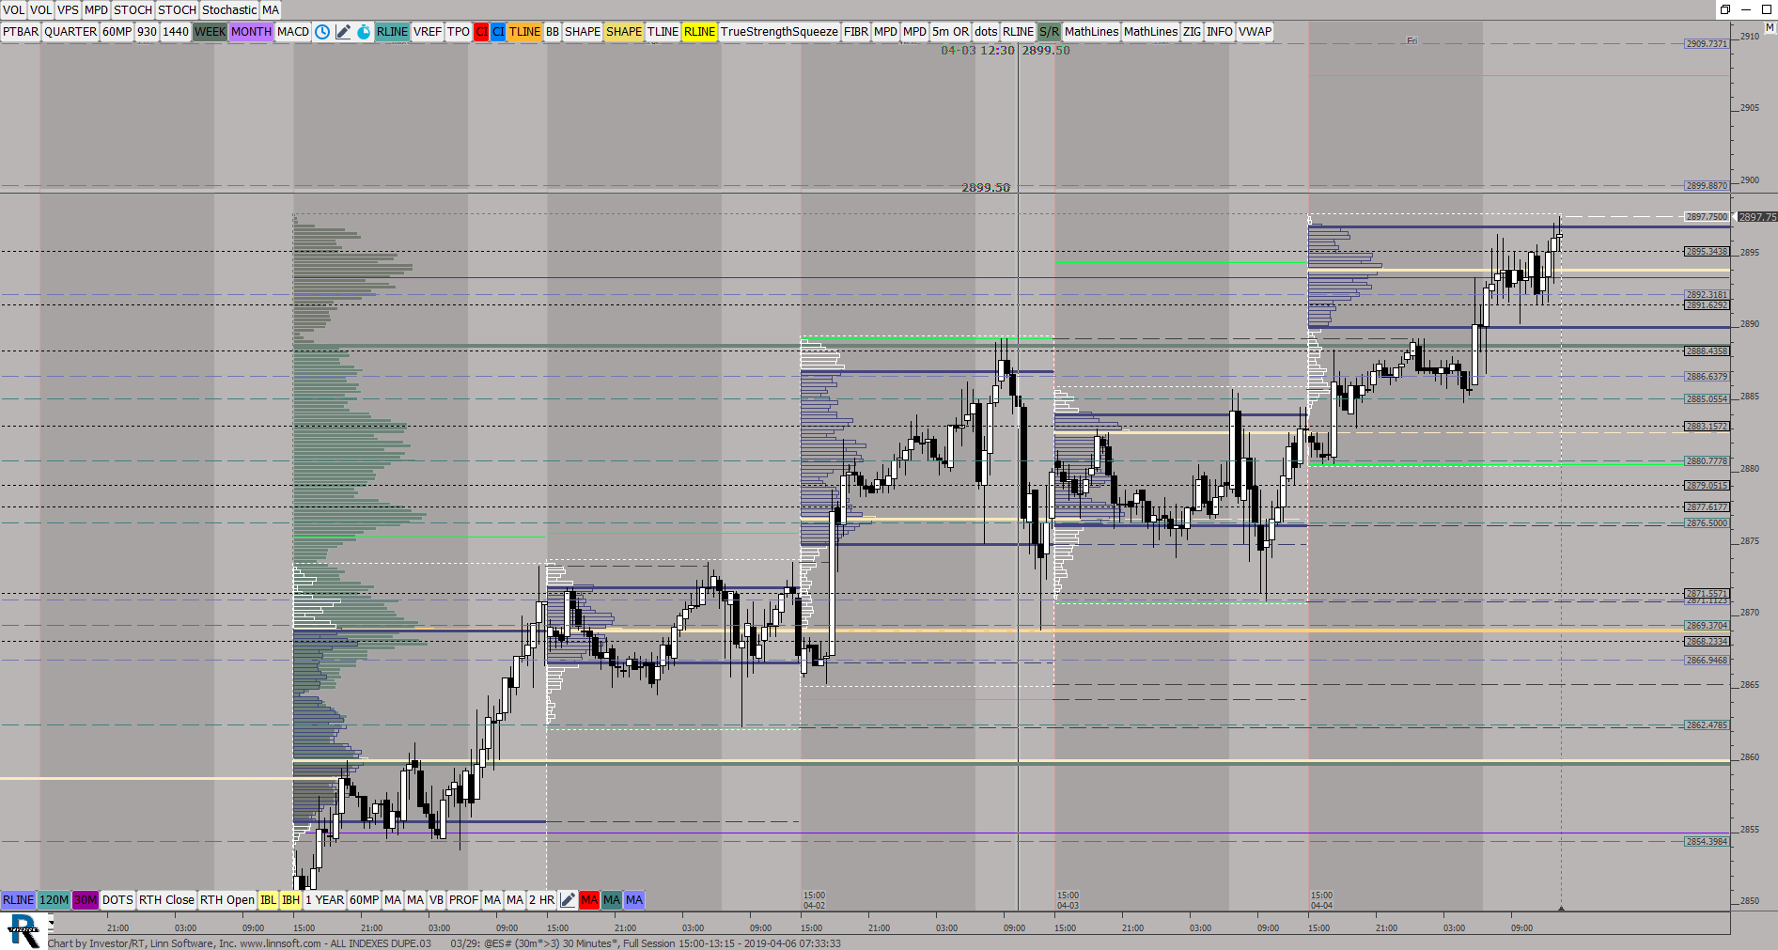Toggle the green WEEK button
Viewport: 1778px width, 950px height.
tap(210, 32)
